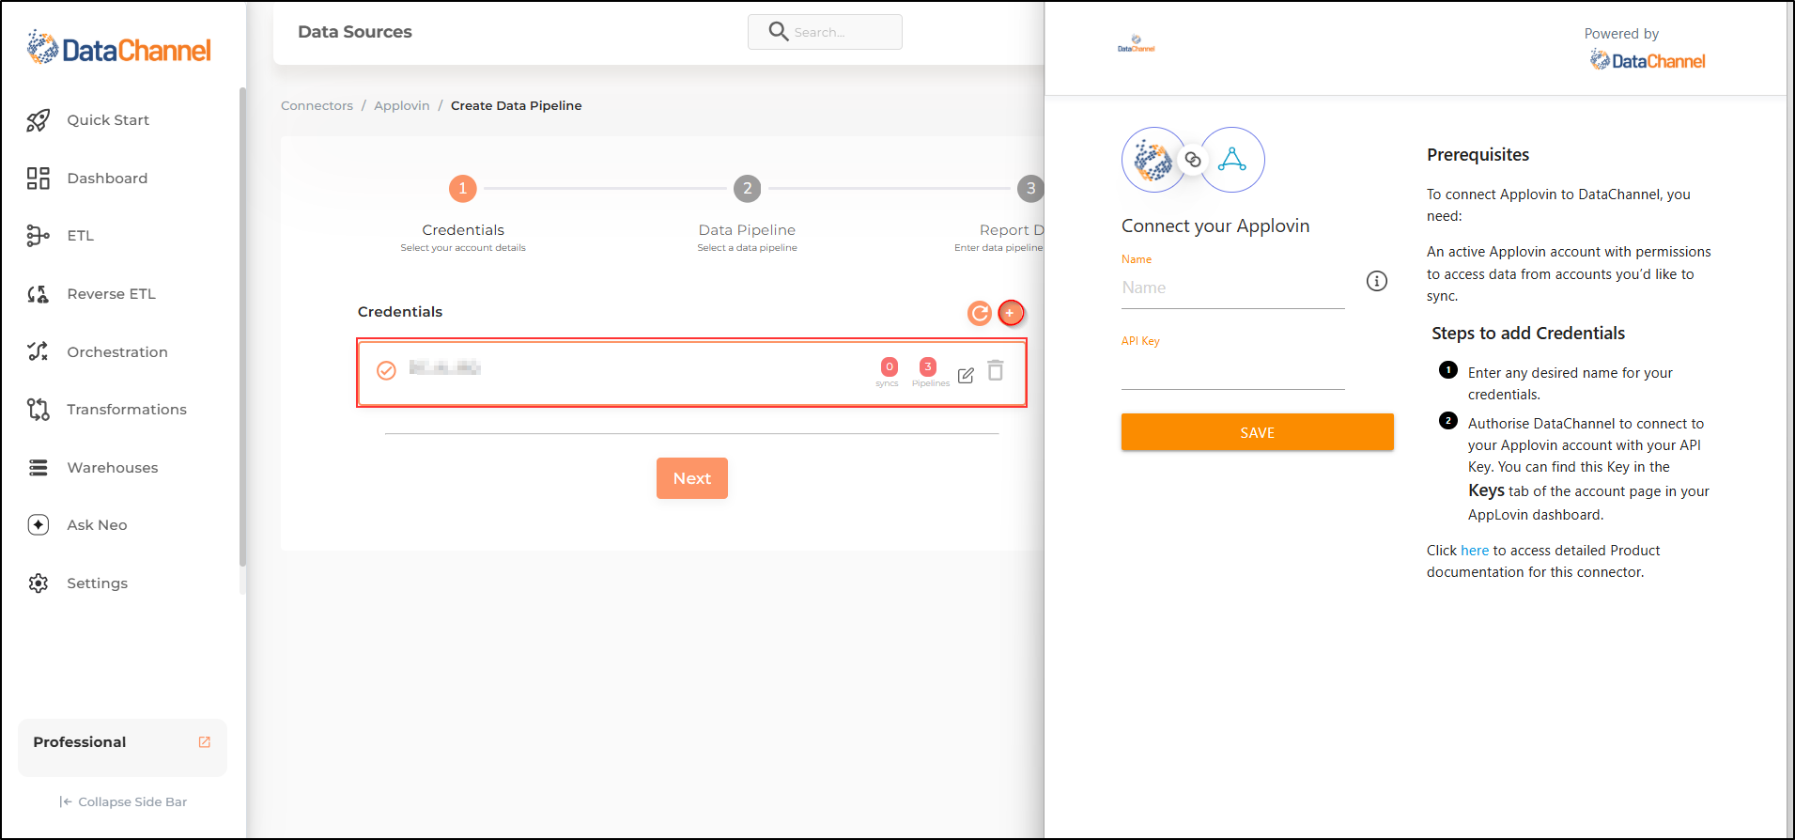The width and height of the screenshot is (1795, 840).
Task: Click the Applovin connector logo circle
Action: click(1232, 160)
